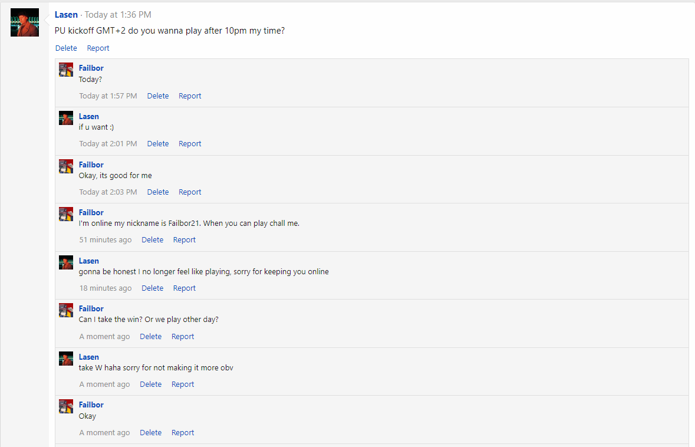Click the "Today at 1:36 PM" post timestamp
Viewport: 695px width, 447px height.
118,15
